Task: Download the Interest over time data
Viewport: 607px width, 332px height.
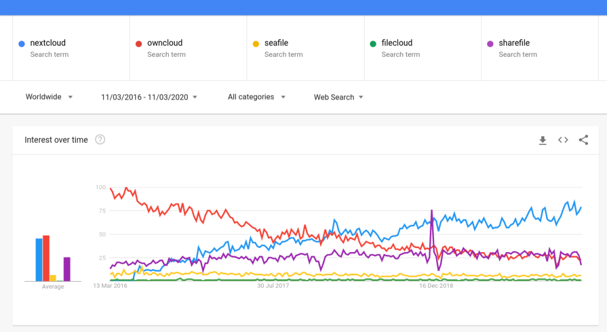Action: [x=543, y=140]
